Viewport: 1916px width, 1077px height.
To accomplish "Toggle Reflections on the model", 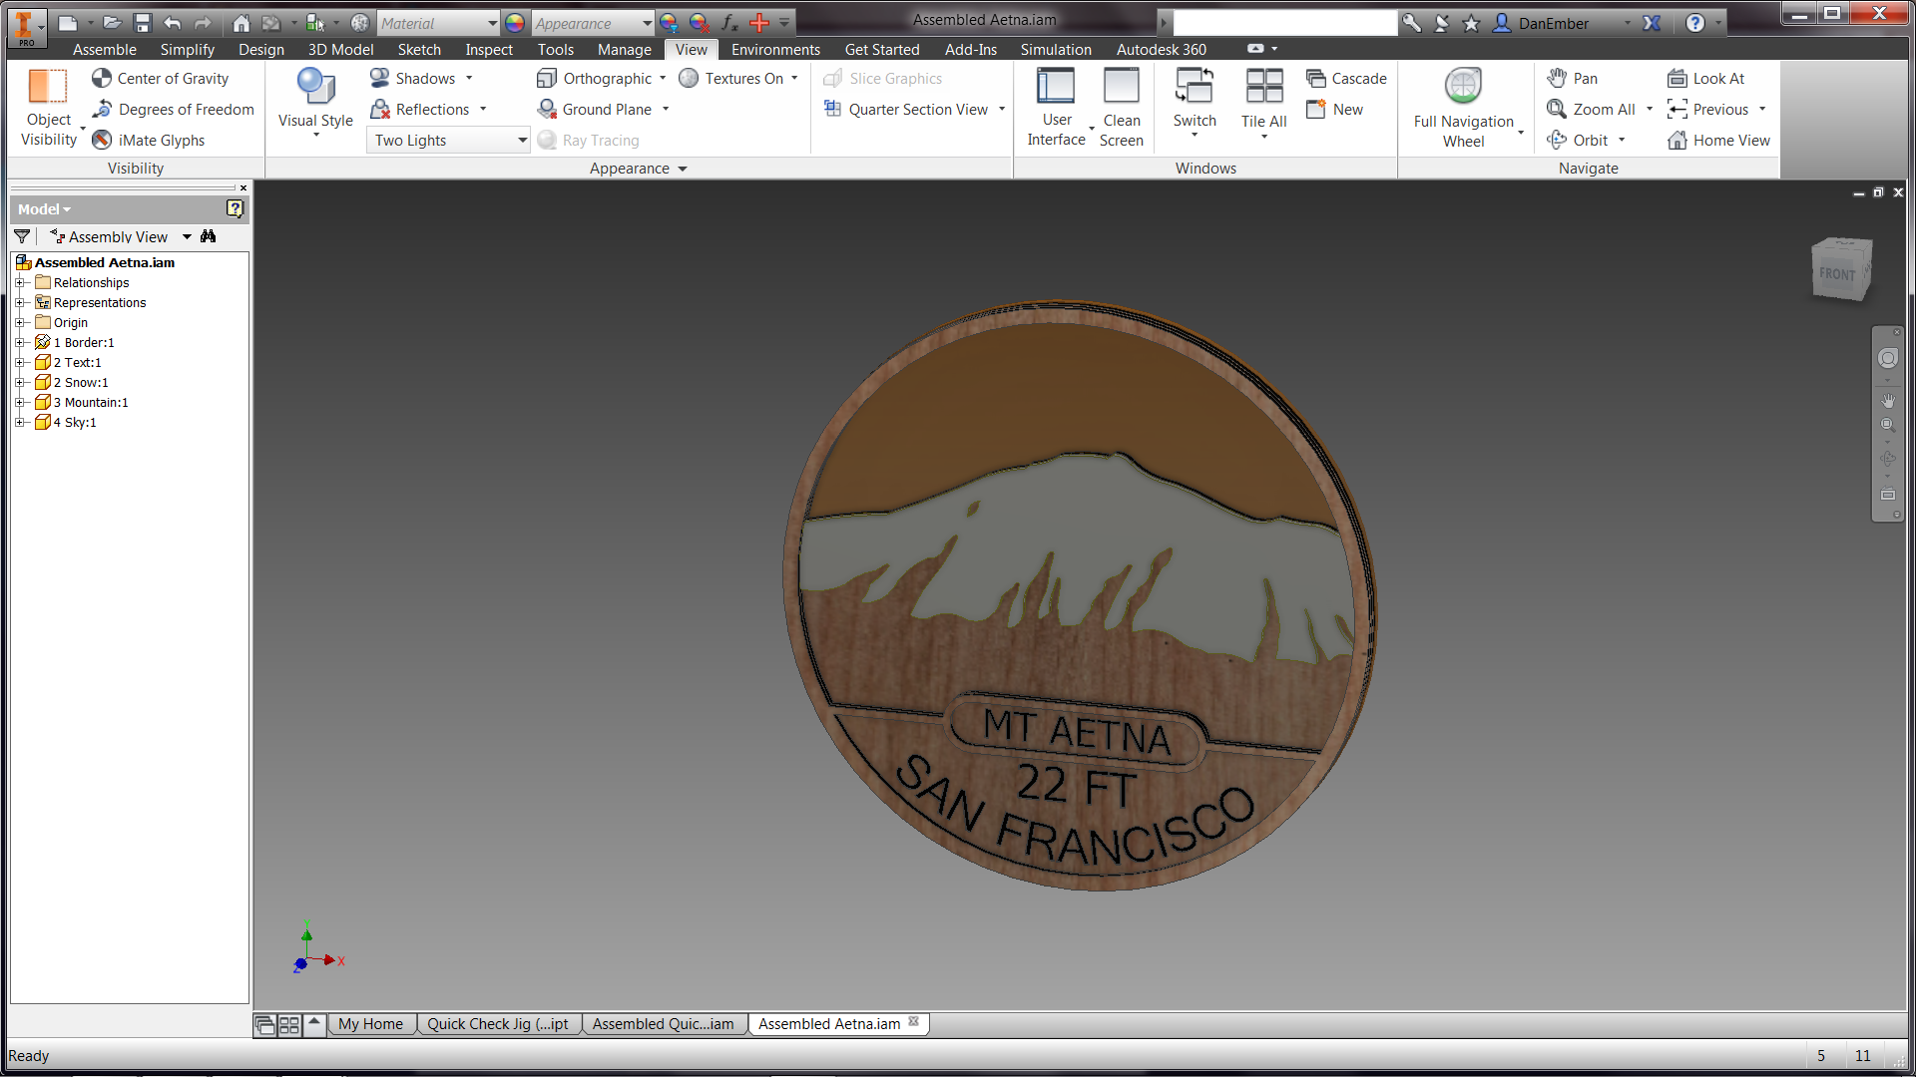I will [419, 110].
